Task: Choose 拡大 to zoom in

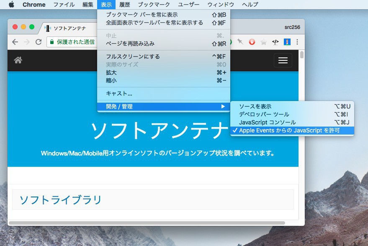Action: [x=164, y=73]
